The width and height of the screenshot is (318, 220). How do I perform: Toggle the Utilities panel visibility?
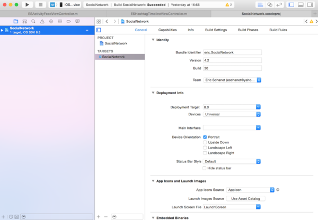(x=310, y=5)
